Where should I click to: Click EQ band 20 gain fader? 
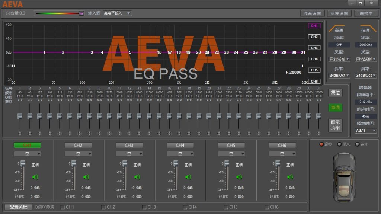click(209, 116)
